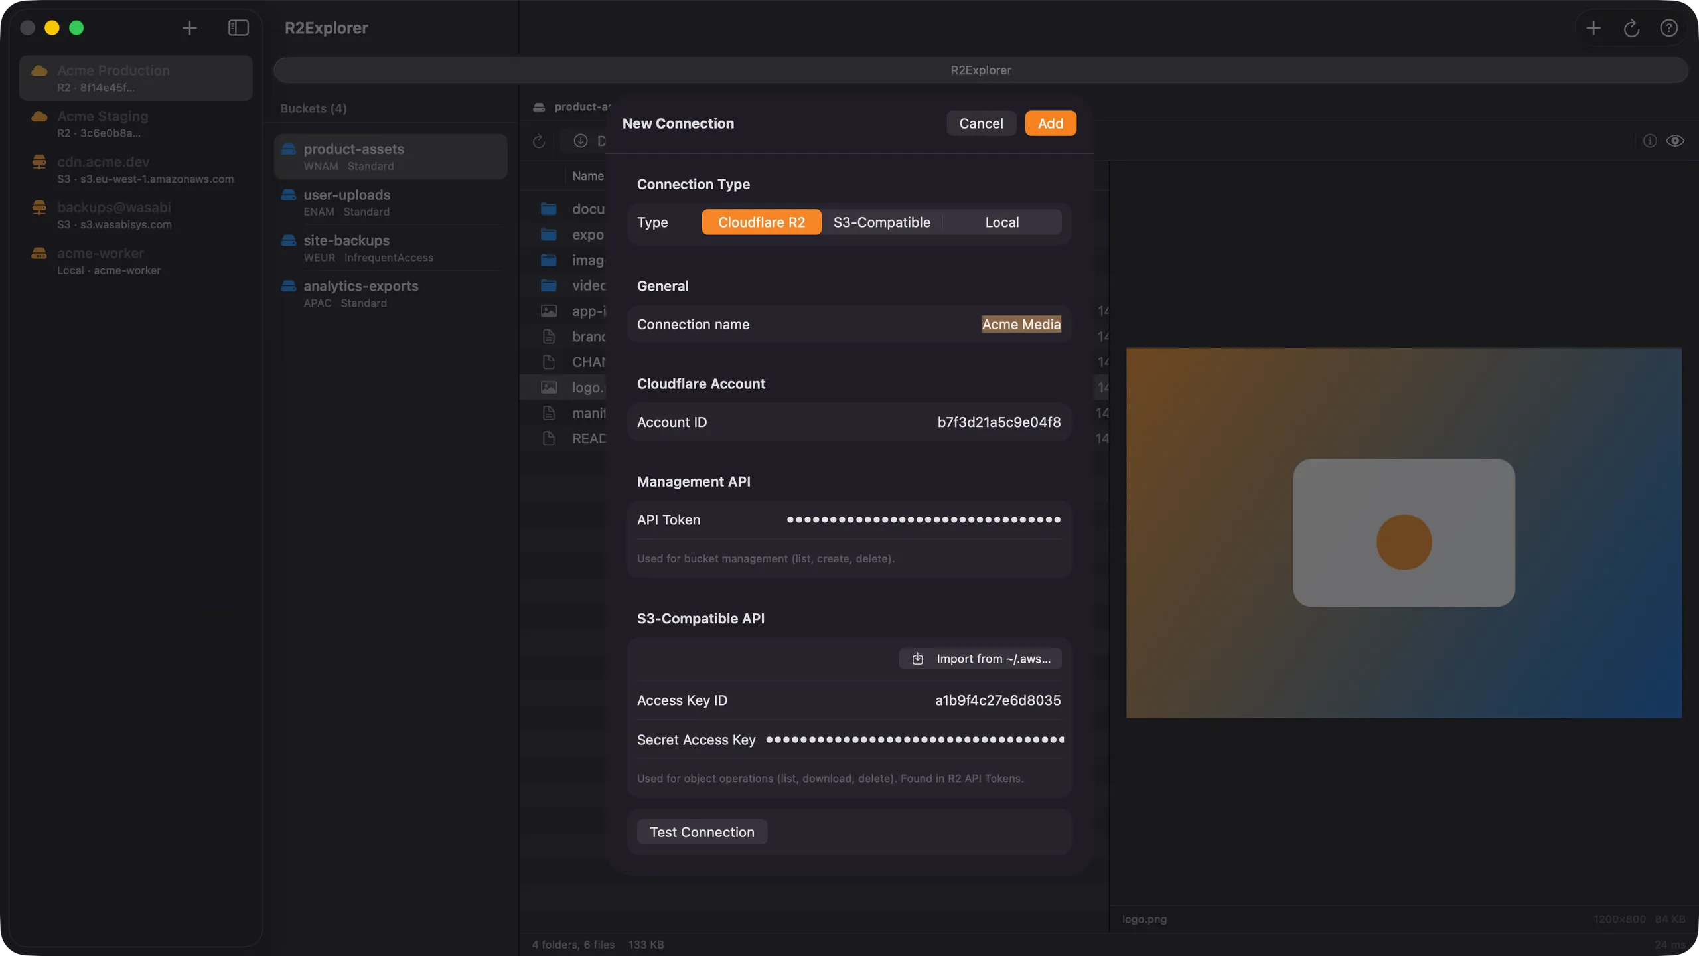Toggle preview eye icon
This screenshot has height=956, width=1699.
point(1675,141)
